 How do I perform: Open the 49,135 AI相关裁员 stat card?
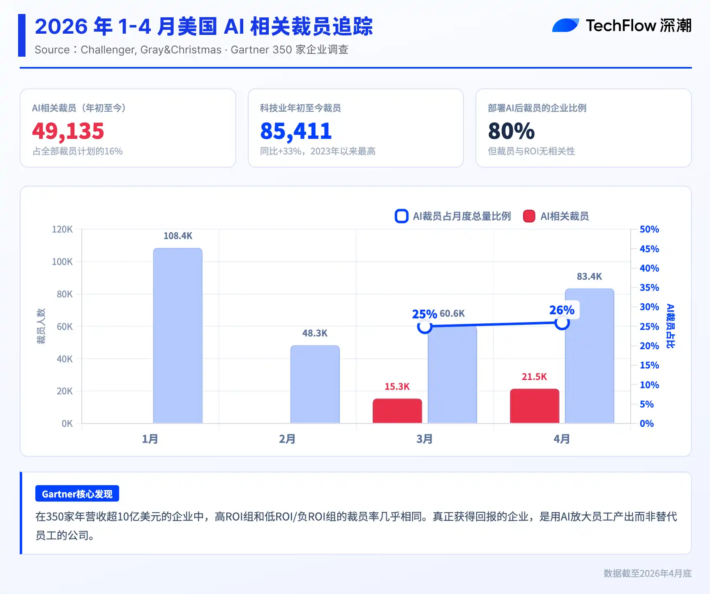(128, 128)
